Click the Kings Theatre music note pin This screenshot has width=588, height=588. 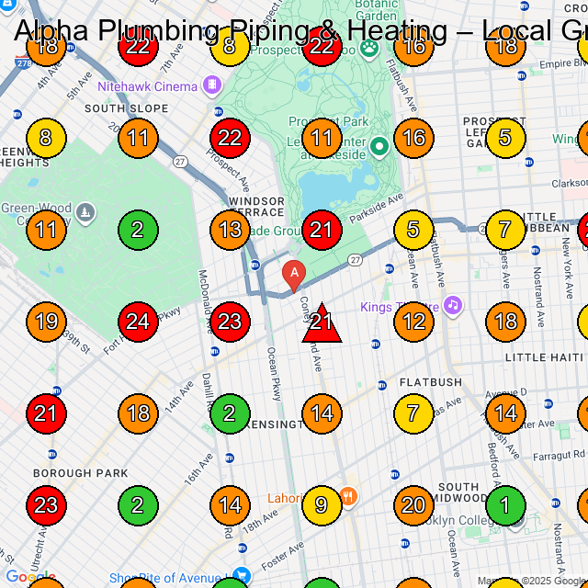tap(453, 306)
